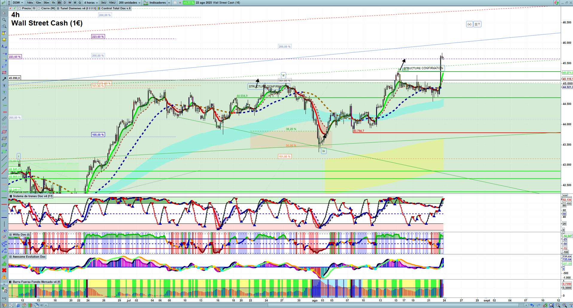Pick the green checkmark stamp tool
Viewport: 573px width, 308px height.
tap(4, 257)
